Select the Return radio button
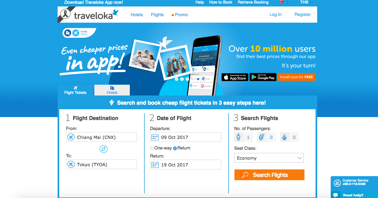This screenshot has height=198, width=378. [175, 148]
